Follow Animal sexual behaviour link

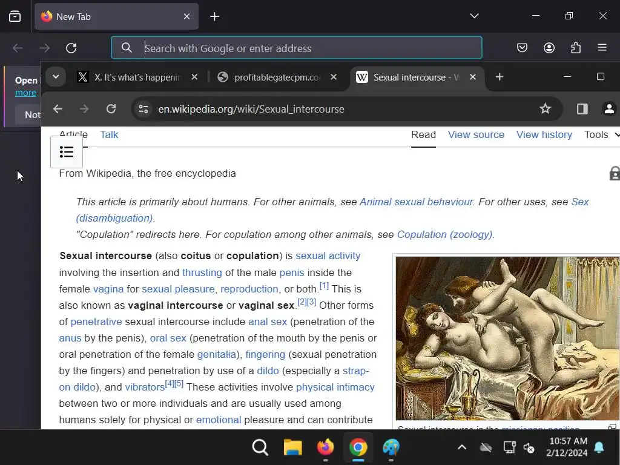pyautogui.click(x=416, y=202)
